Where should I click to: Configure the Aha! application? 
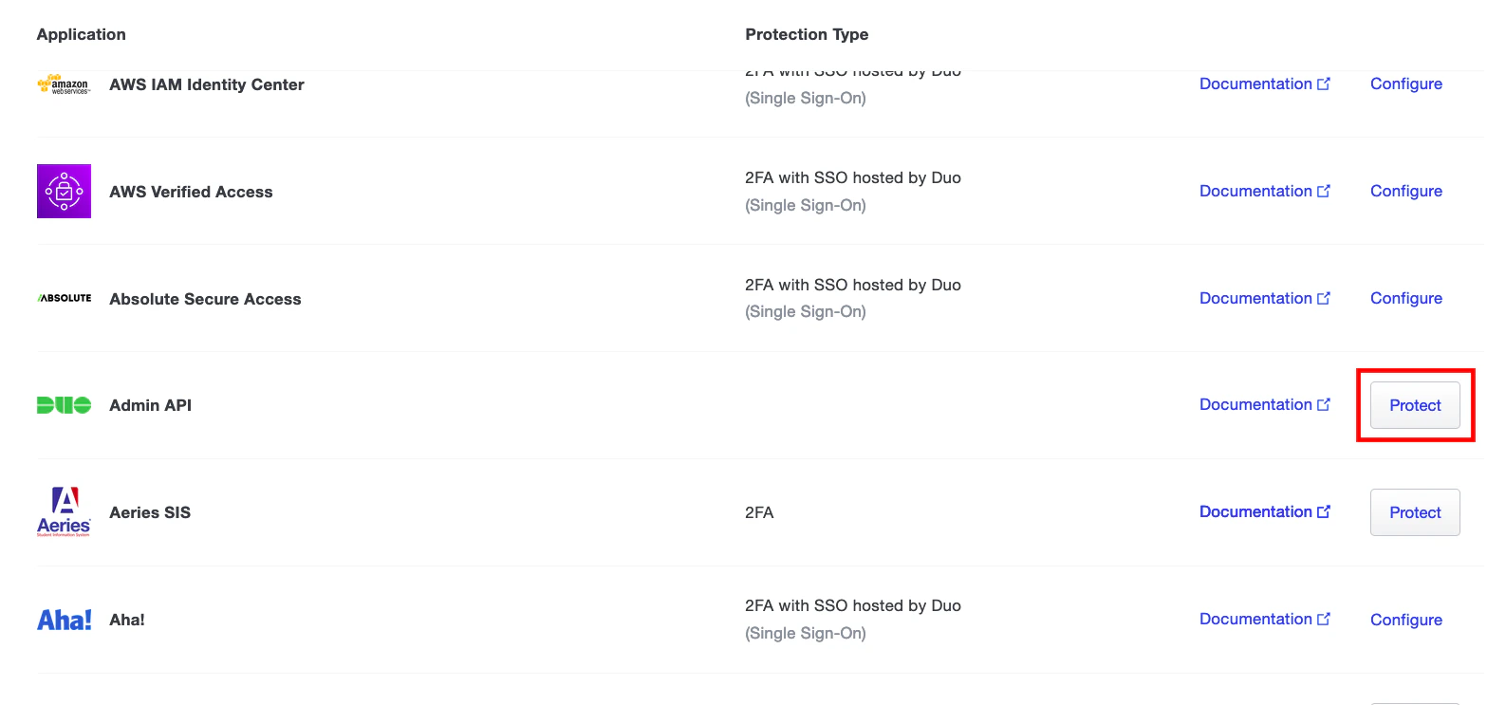pyautogui.click(x=1406, y=619)
